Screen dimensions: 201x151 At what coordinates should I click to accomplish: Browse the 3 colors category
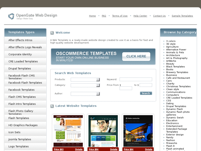[x=171, y=41]
